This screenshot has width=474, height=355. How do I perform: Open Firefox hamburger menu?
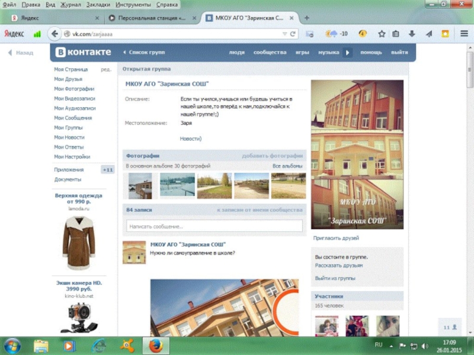tap(464, 34)
